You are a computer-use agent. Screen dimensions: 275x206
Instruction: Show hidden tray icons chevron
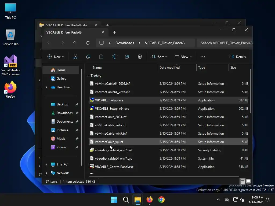218,200
